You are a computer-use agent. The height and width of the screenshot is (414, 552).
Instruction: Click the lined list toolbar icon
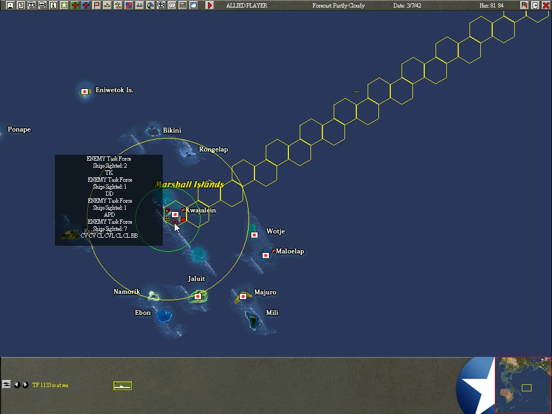[x=183, y=5]
